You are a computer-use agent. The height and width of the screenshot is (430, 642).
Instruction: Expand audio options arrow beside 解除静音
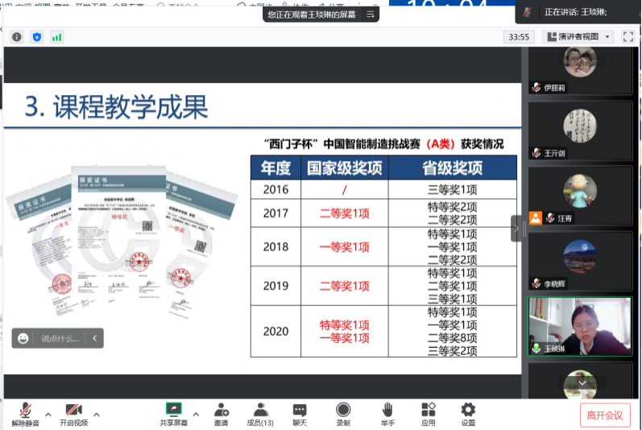pos(48,415)
